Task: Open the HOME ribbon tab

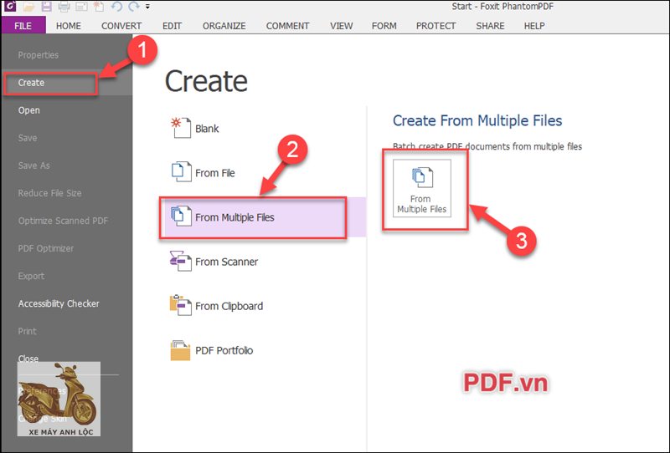Action: coord(69,26)
